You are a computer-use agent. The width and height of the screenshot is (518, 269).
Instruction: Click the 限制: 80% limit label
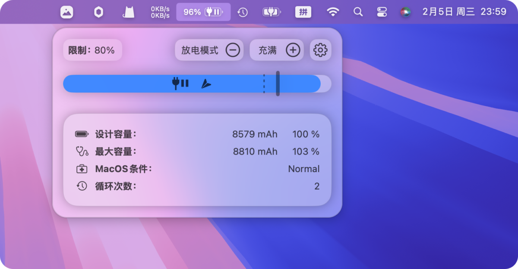pyautogui.click(x=92, y=50)
